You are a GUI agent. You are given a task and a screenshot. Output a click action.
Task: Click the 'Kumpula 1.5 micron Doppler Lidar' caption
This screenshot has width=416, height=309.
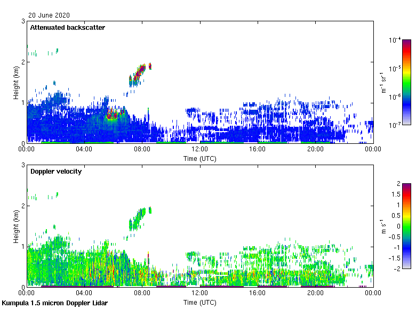pos(54,303)
